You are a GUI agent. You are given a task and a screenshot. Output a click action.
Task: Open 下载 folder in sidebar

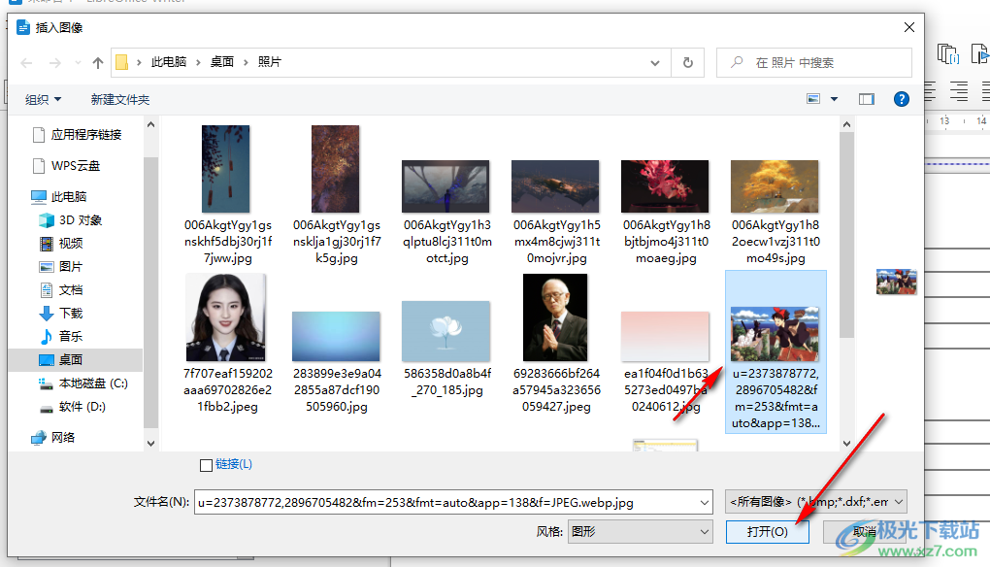coord(62,314)
